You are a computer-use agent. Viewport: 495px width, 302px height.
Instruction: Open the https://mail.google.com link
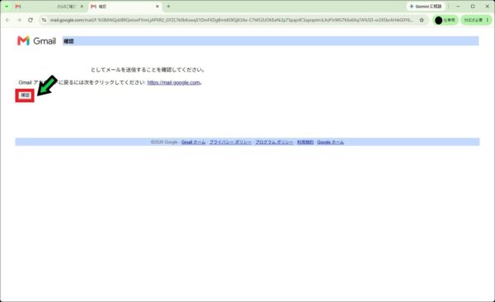[x=173, y=82]
